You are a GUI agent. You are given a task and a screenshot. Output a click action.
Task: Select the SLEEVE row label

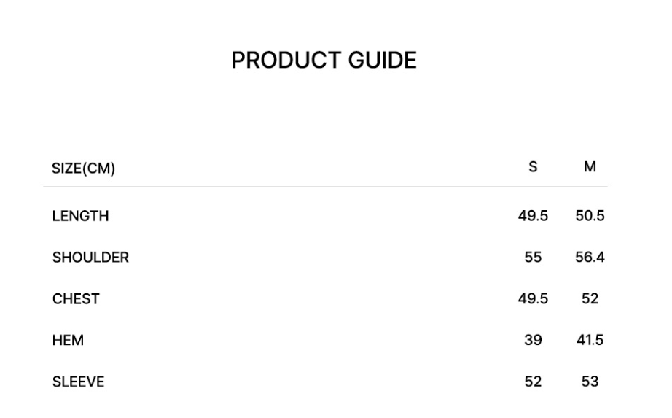[78, 382]
